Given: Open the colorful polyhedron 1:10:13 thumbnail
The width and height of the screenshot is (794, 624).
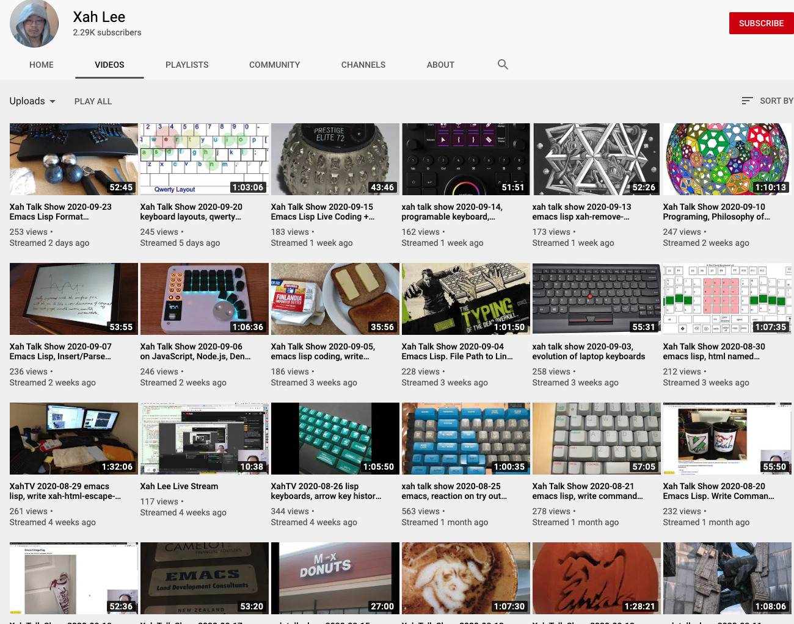Looking at the screenshot, I should [727, 159].
